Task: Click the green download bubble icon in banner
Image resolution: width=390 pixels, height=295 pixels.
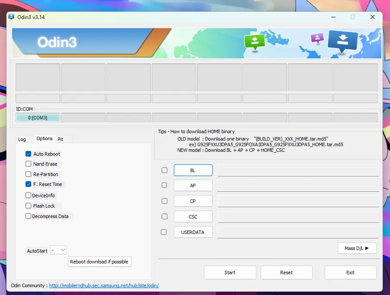Action: tap(254, 42)
